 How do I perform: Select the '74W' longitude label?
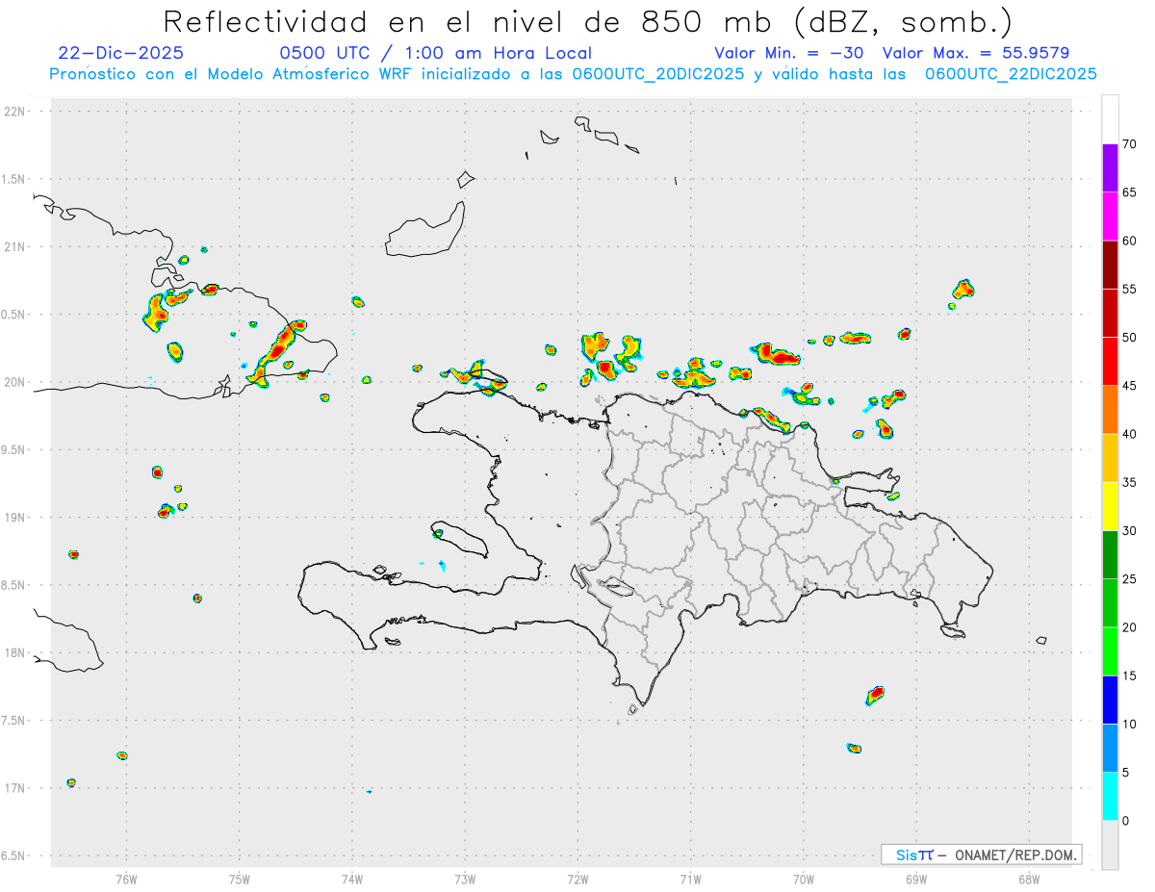[352, 879]
